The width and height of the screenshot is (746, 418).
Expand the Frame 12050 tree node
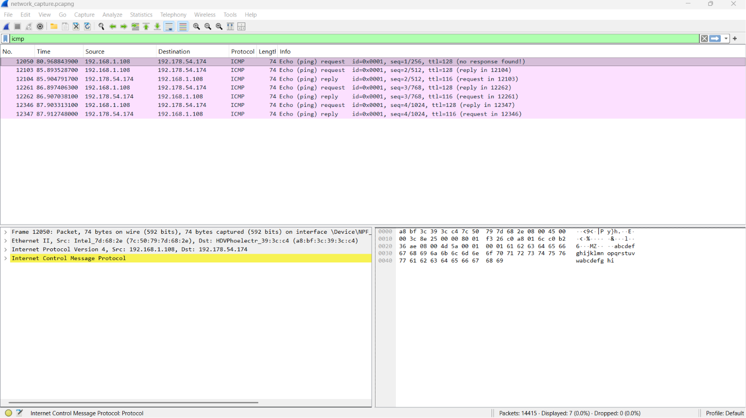click(5, 232)
